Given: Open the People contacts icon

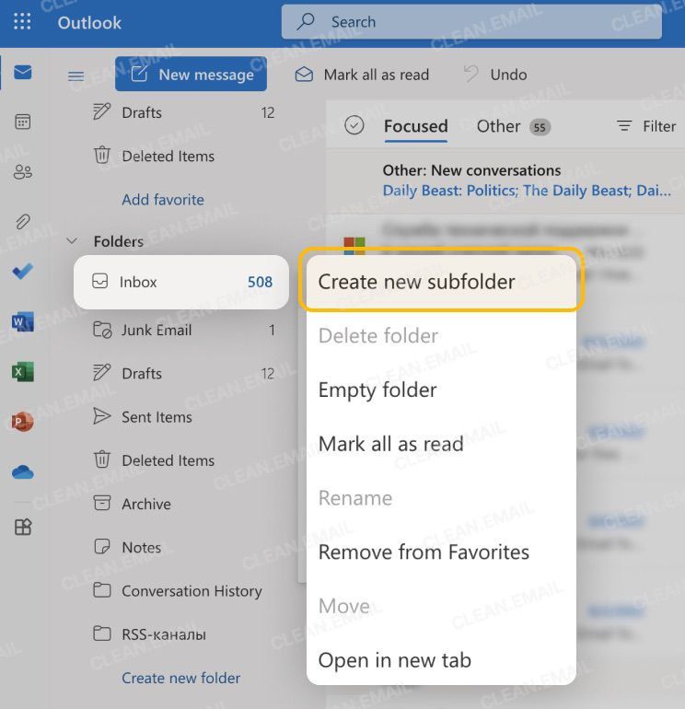Looking at the screenshot, I should point(23,172).
